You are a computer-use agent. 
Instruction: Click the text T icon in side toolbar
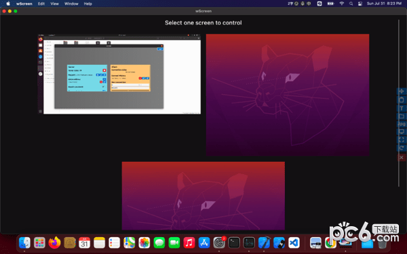pyautogui.click(x=402, y=108)
